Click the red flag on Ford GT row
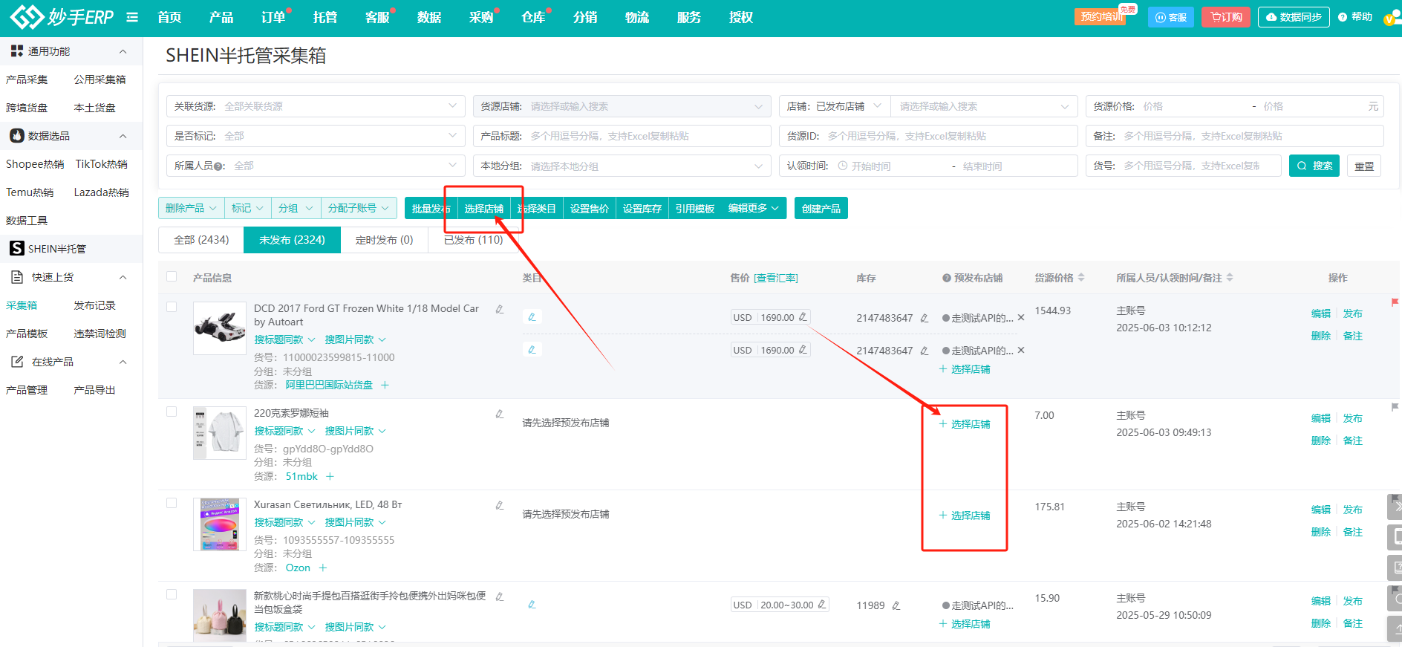The image size is (1402, 647). pos(1394,302)
